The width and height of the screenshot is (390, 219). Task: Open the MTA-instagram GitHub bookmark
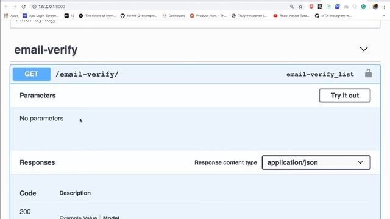333,16
